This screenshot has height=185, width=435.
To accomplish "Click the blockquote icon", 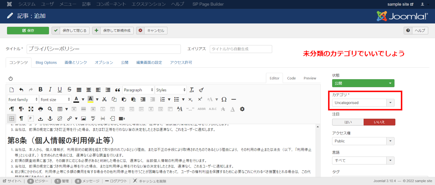I will tap(118, 90).
